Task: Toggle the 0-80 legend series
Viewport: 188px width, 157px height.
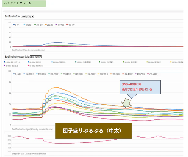Action: click(x=16, y=25)
